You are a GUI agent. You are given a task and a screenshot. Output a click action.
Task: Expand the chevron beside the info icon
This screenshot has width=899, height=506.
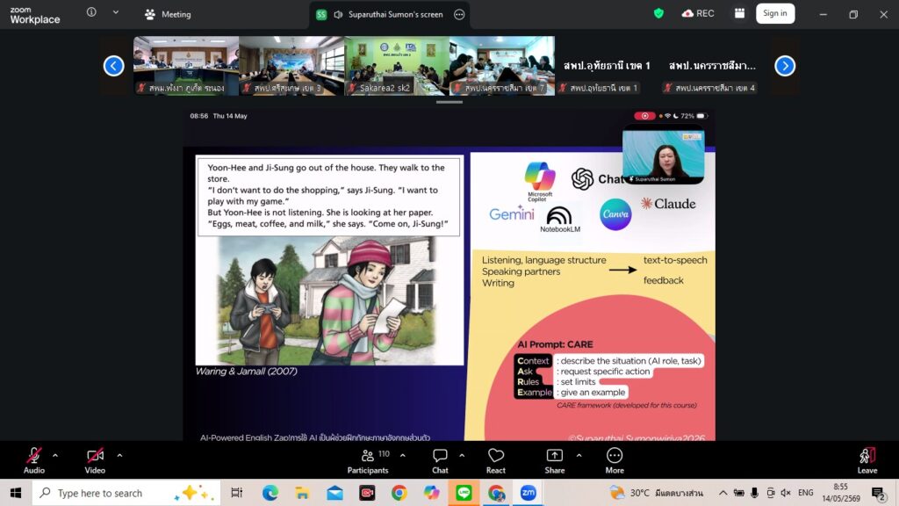click(x=116, y=12)
